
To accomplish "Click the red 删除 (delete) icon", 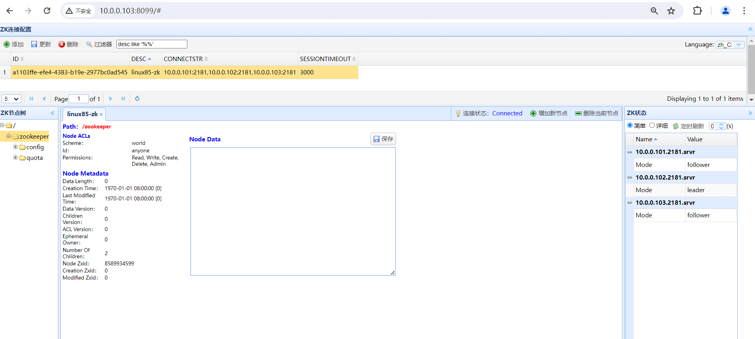I will (x=62, y=44).
